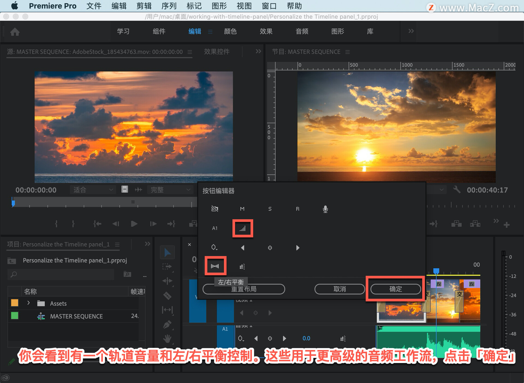This screenshot has width=524, height=383.
Task: Click the source monitor blue playhead scrubber
Action: tap(13, 202)
